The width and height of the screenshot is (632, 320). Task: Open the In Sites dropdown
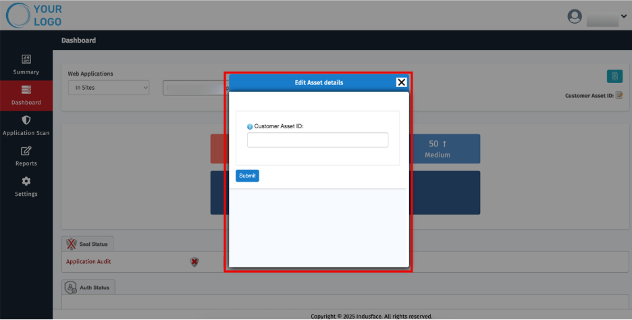coord(109,88)
